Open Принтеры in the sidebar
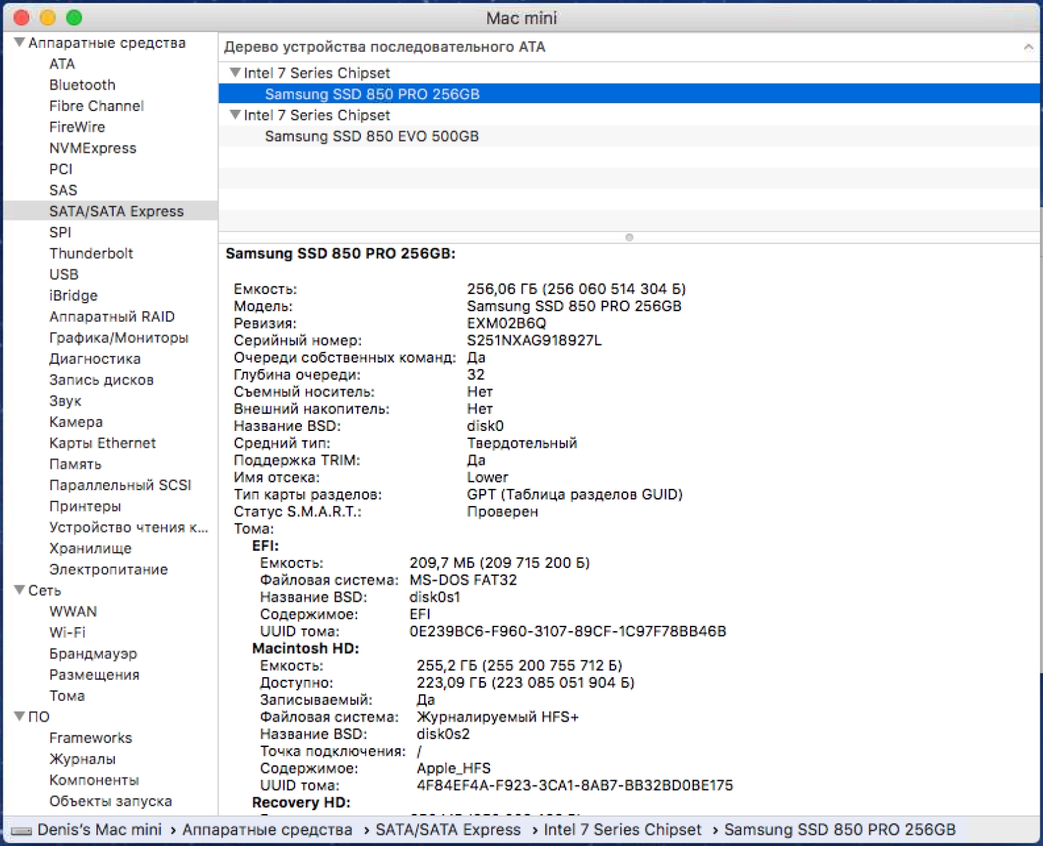The image size is (1043, 846). pyautogui.click(x=85, y=506)
